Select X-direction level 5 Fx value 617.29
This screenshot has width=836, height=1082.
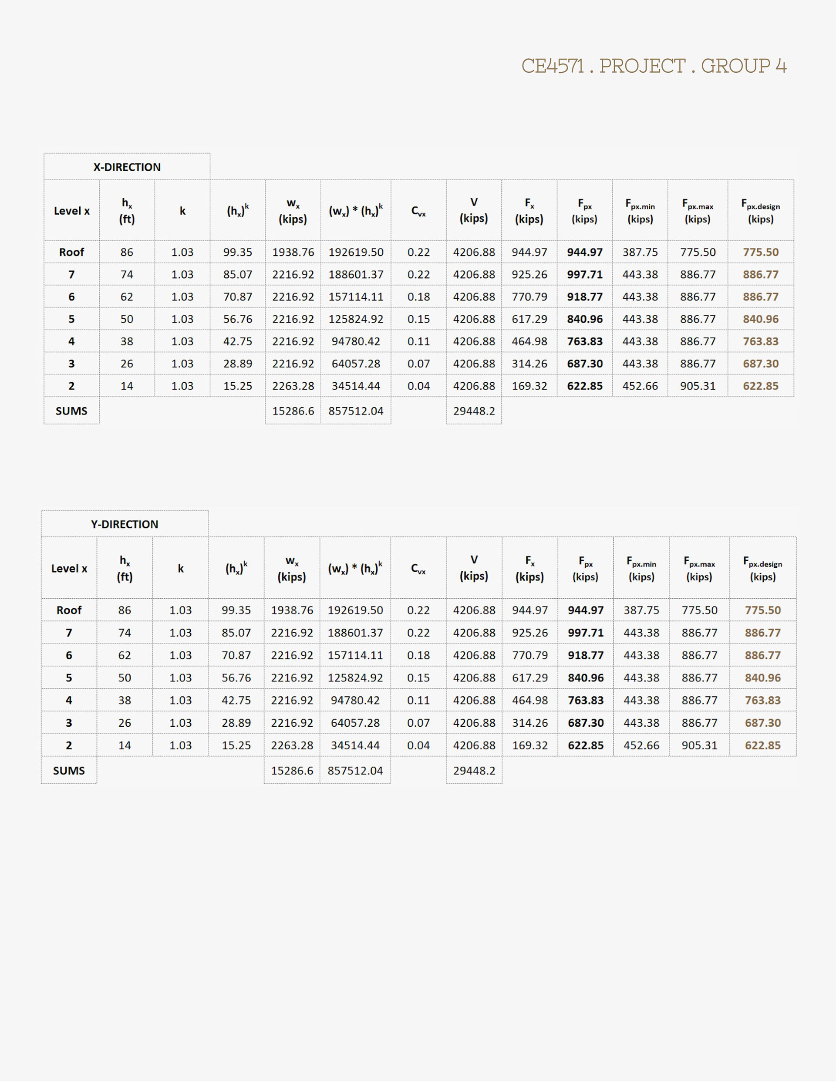(x=529, y=319)
